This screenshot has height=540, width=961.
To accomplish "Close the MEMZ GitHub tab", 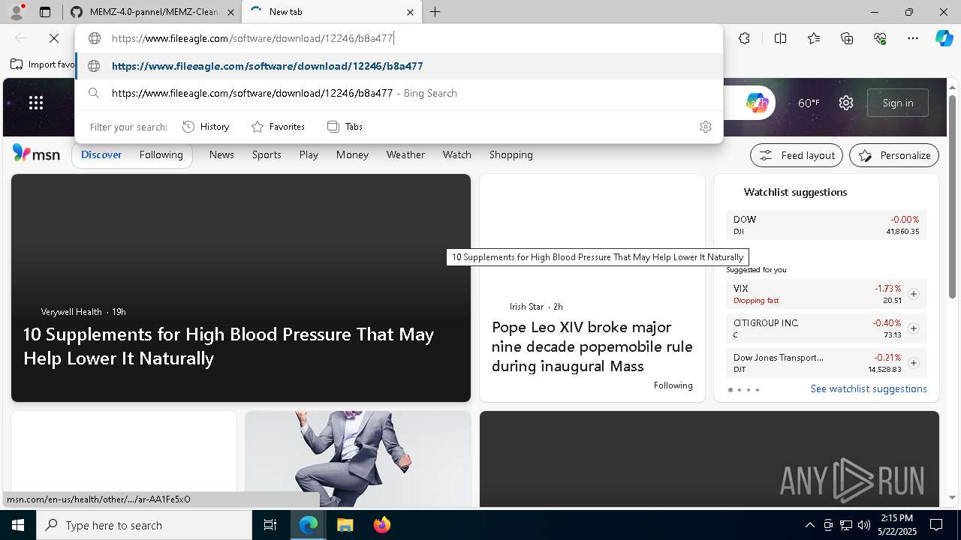I will coord(230,12).
